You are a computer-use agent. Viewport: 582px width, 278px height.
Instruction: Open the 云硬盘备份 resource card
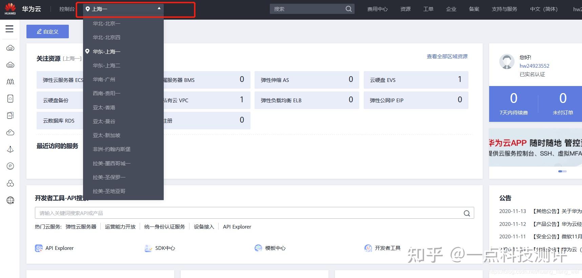(x=60, y=100)
